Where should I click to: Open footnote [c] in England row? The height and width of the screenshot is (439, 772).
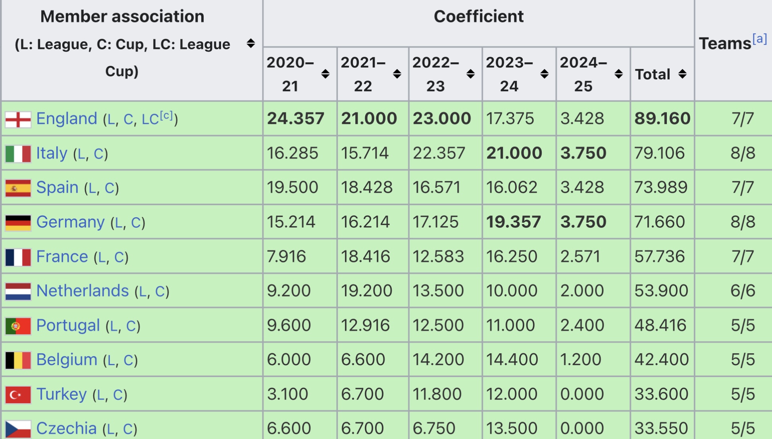(x=166, y=115)
